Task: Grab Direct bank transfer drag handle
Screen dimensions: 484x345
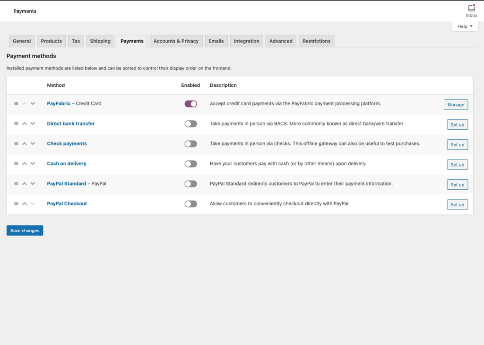Action: 16,124
